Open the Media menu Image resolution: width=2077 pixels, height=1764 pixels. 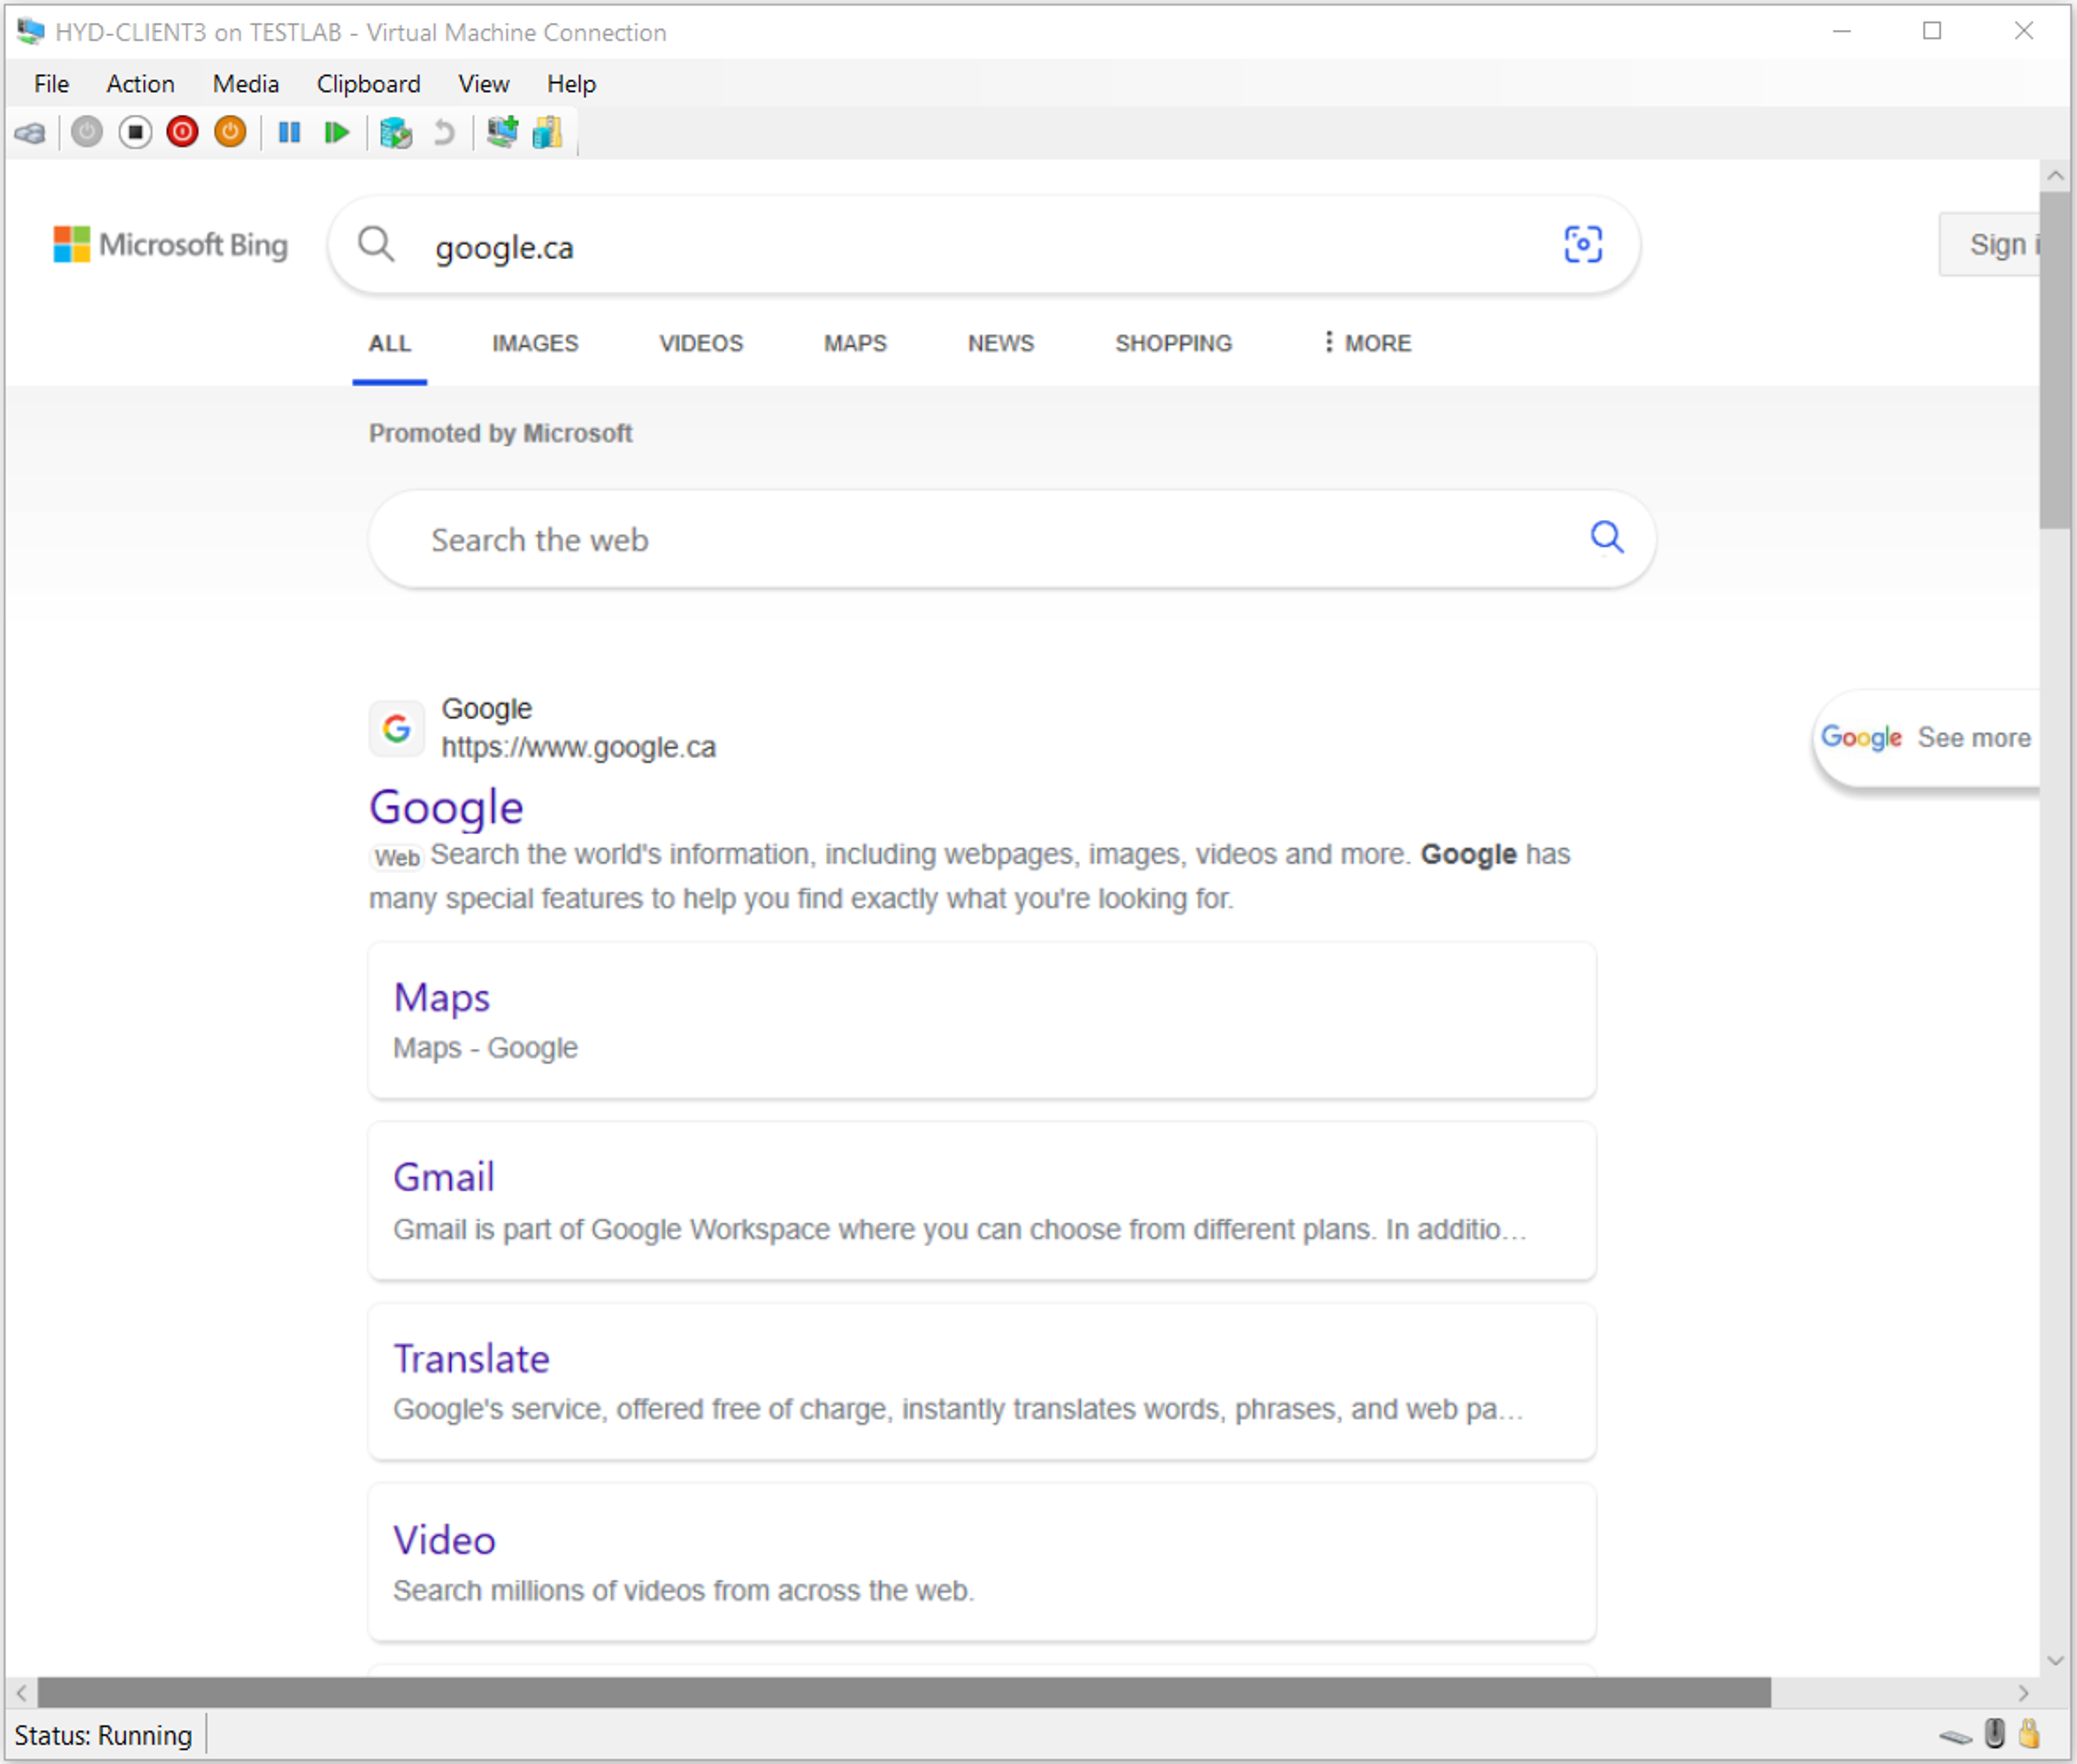point(245,84)
